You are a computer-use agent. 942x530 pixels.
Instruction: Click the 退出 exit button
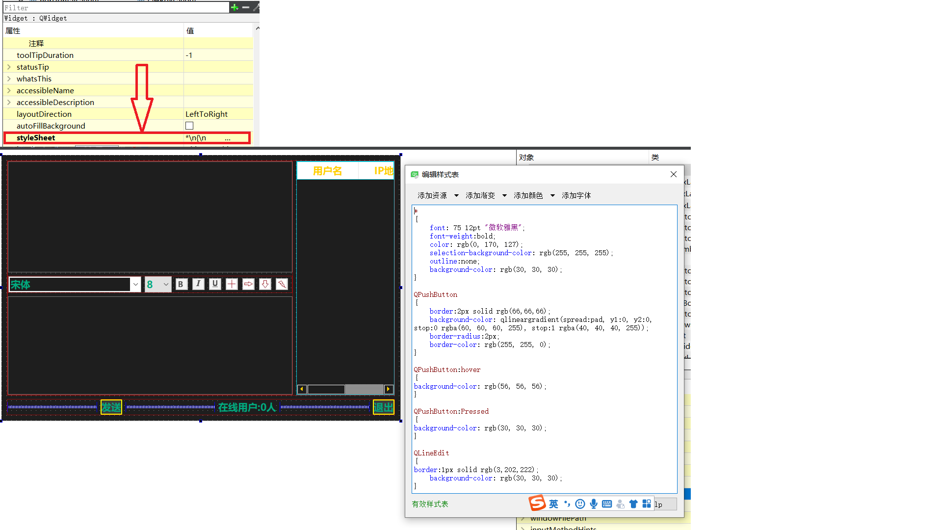(383, 407)
